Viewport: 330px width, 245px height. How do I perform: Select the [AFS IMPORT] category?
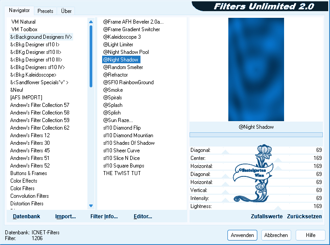point(26,98)
